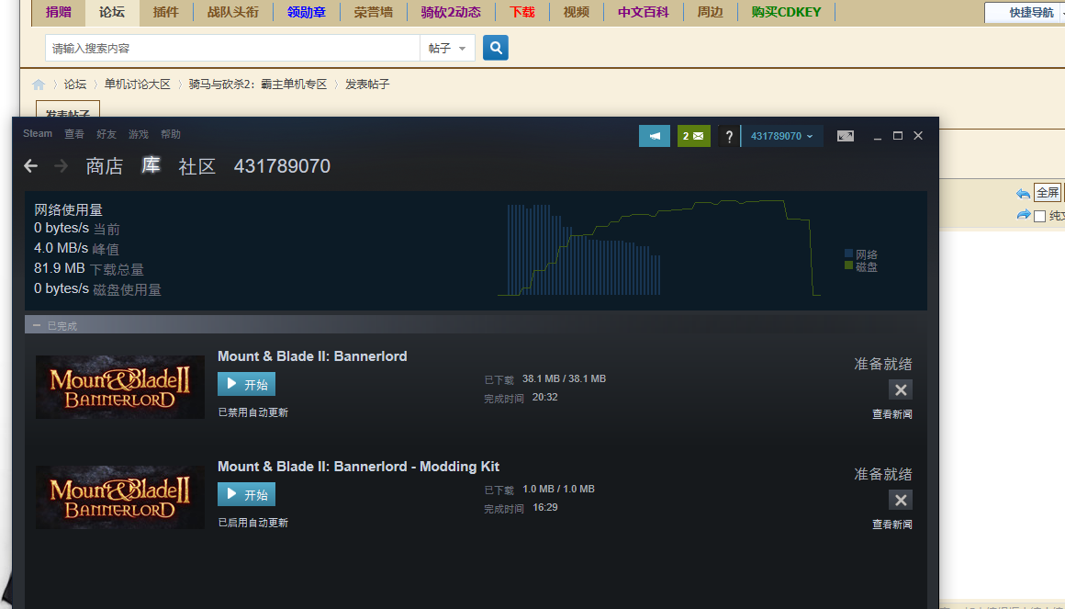This screenshot has height=609, width=1065.
Task: Open Steam help question mark icon
Action: coord(729,136)
